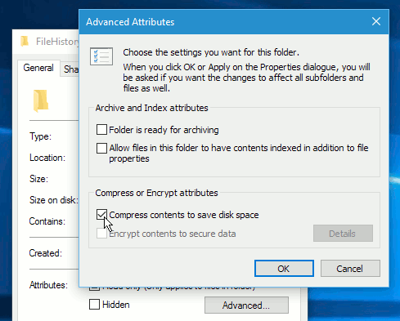Select the 'Compress or Encrypt attributes' group label
Screen dimensions: 400x321
point(156,193)
